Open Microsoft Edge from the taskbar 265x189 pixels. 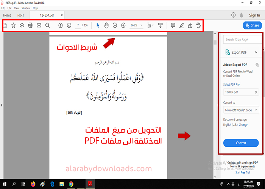[52, 184]
